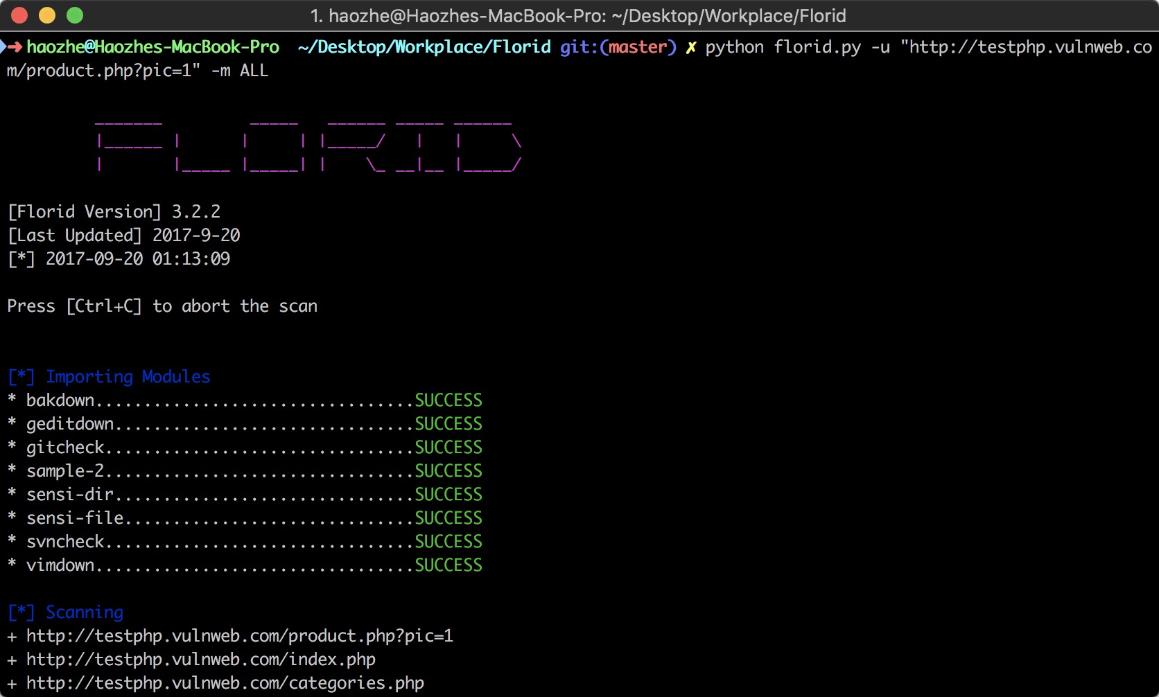
Task: Click SUCCESS status on the svncheck row
Action: [448, 542]
